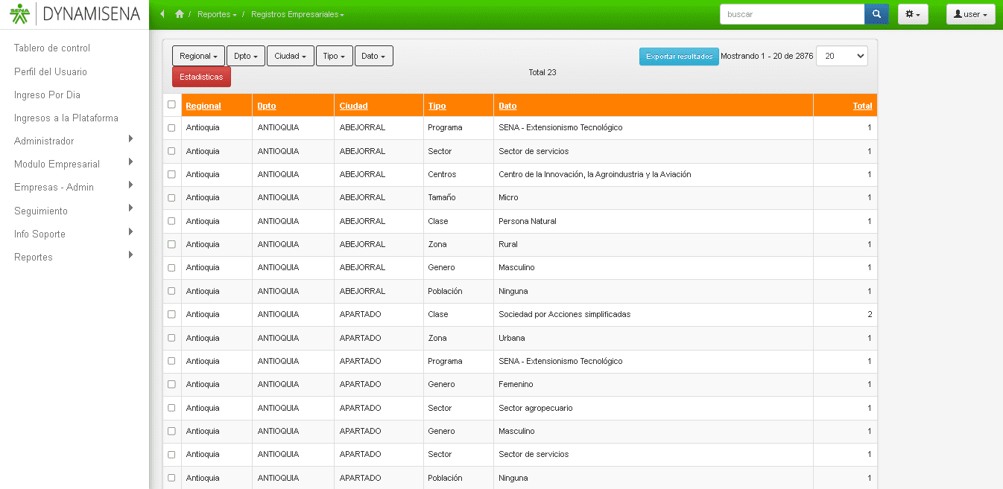Open Tablero de control in sidebar
The width and height of the screenshot is (1003, 489).
click(52, 48)
